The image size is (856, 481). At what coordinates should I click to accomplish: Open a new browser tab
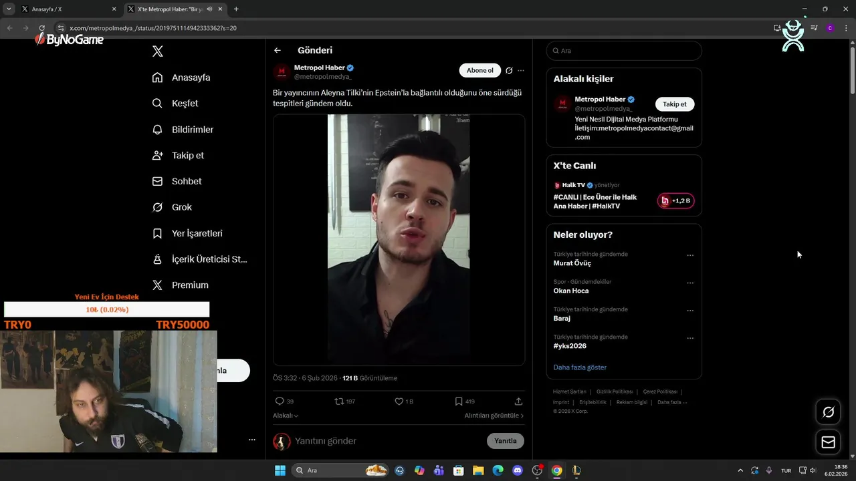236,9
